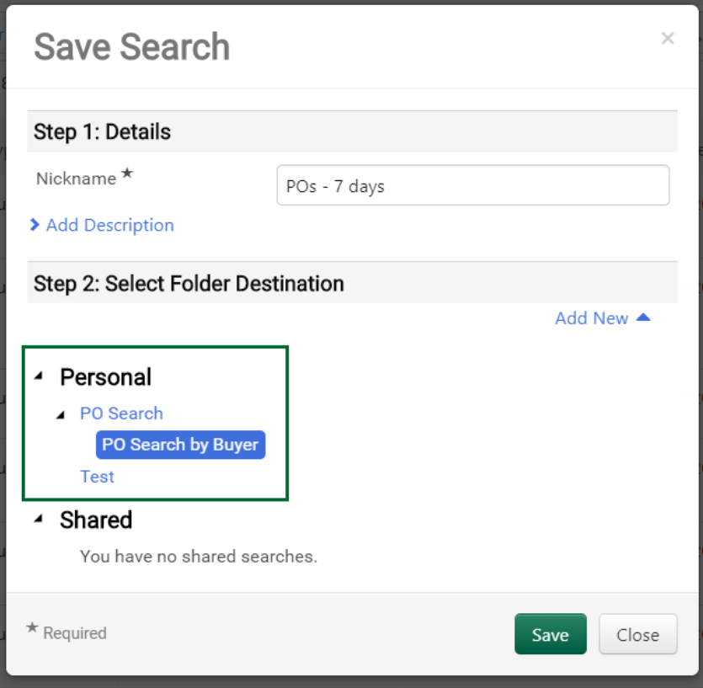Click the triangle next to Personal folder

coord(38,376)
